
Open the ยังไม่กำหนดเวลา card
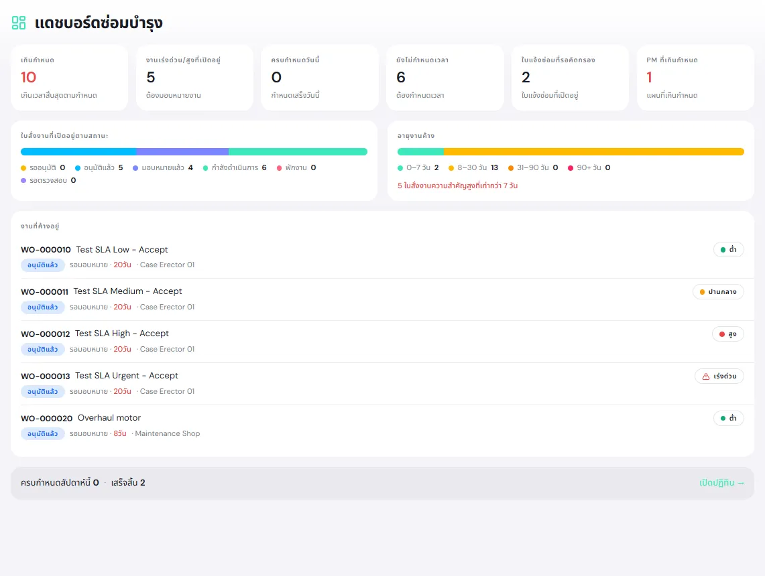(x=445, y=78)
